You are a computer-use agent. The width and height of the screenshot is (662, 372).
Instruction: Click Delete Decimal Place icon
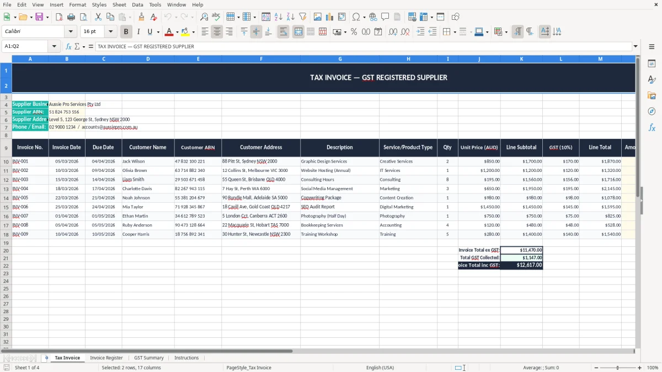coord(405,32)
